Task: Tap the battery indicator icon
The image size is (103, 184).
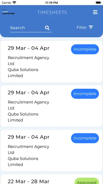Action: (99, 3)
